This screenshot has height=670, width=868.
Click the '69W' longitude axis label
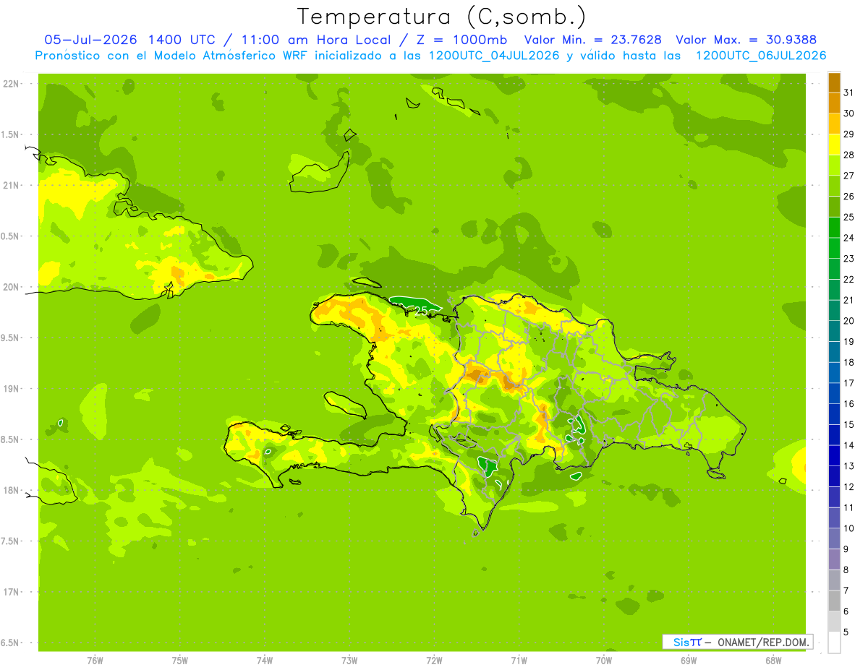(688, 661)
